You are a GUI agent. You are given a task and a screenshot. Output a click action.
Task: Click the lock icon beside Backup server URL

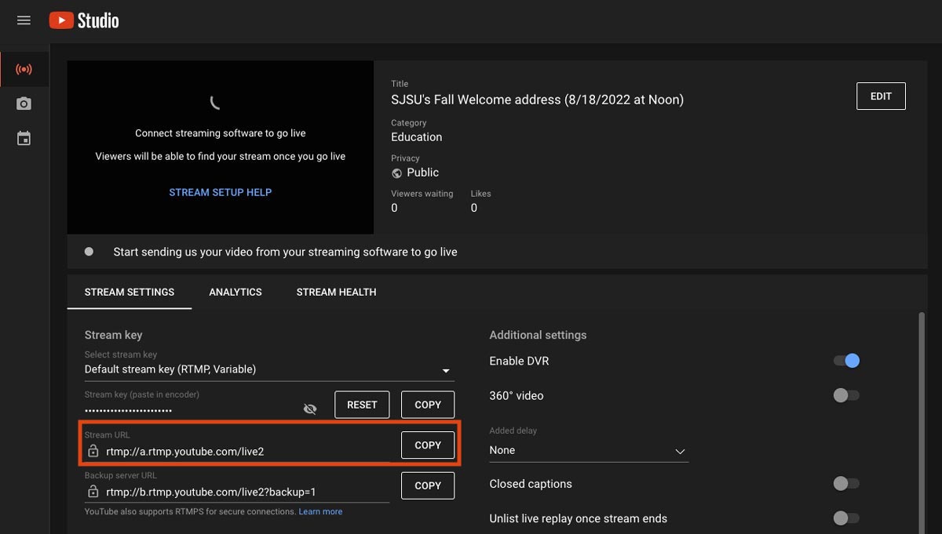[x=93, y=492]
